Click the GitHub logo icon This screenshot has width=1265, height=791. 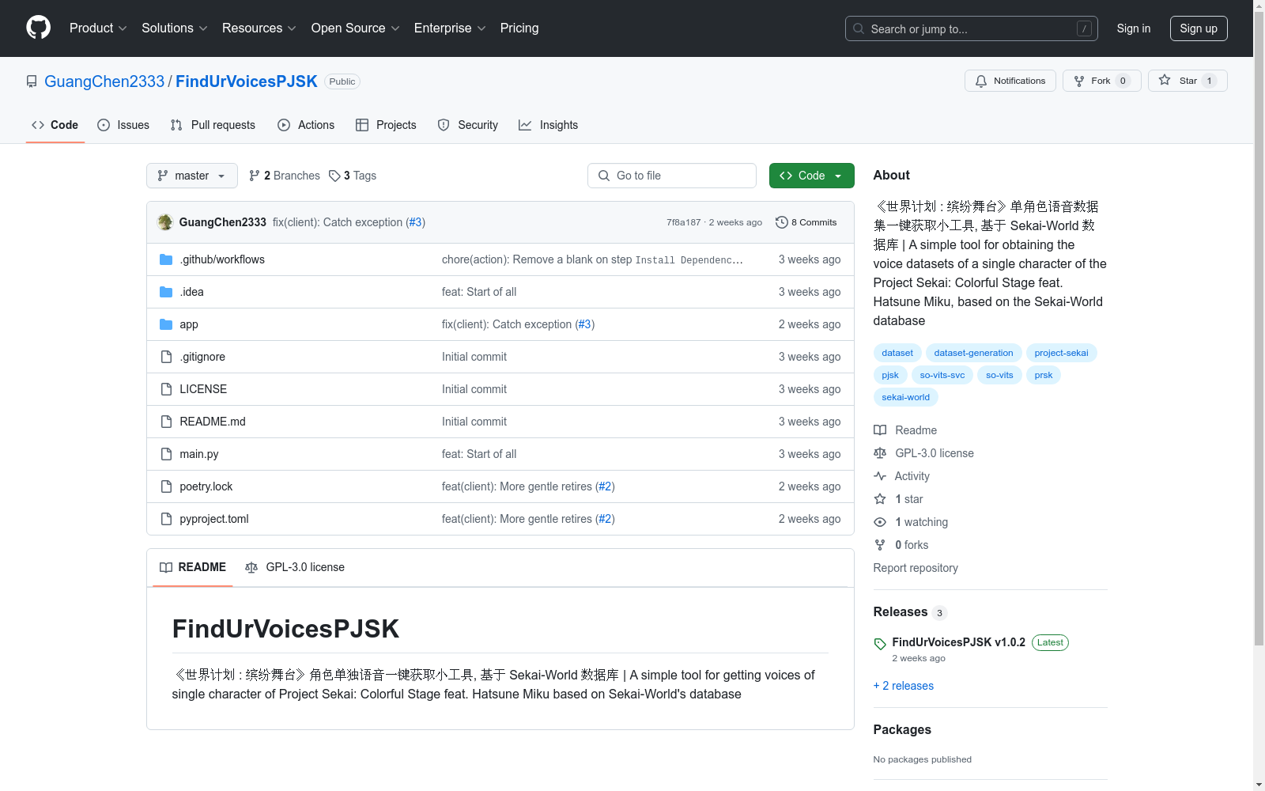tap(38, 28)
